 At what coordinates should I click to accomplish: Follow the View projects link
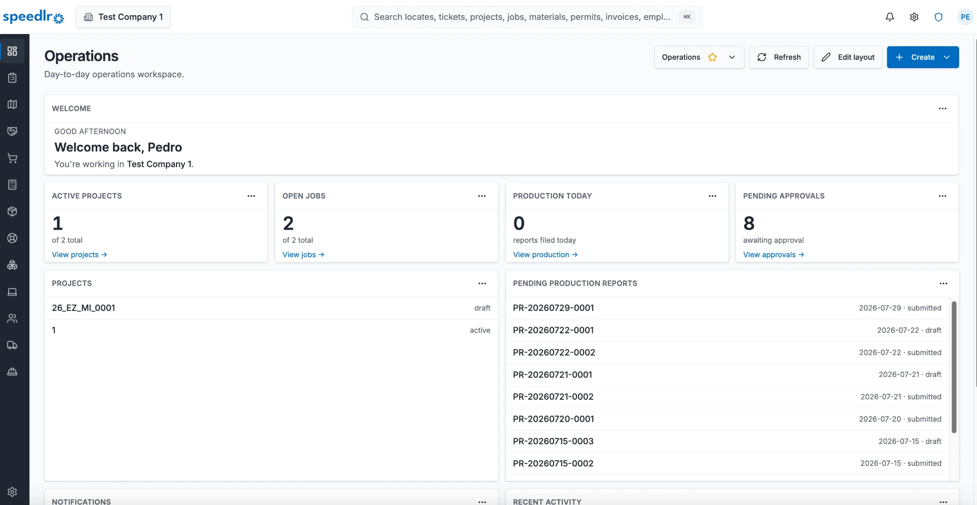click(79, 255)
